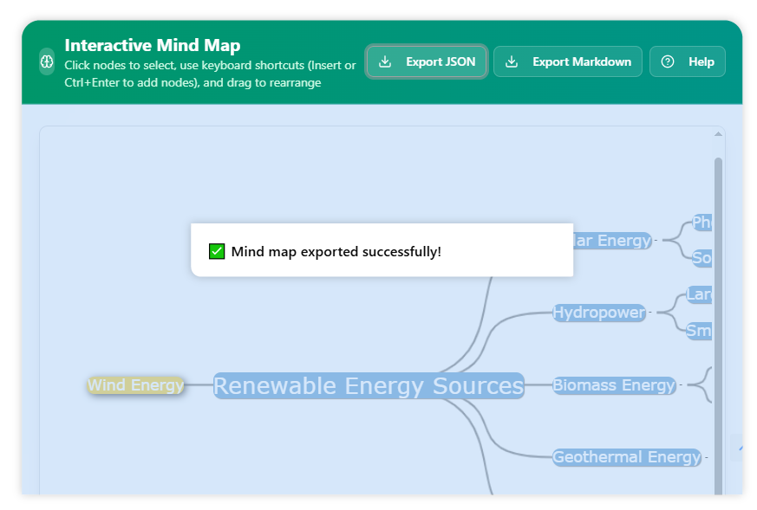Select the Renewable Energy Sources root node

368,385
